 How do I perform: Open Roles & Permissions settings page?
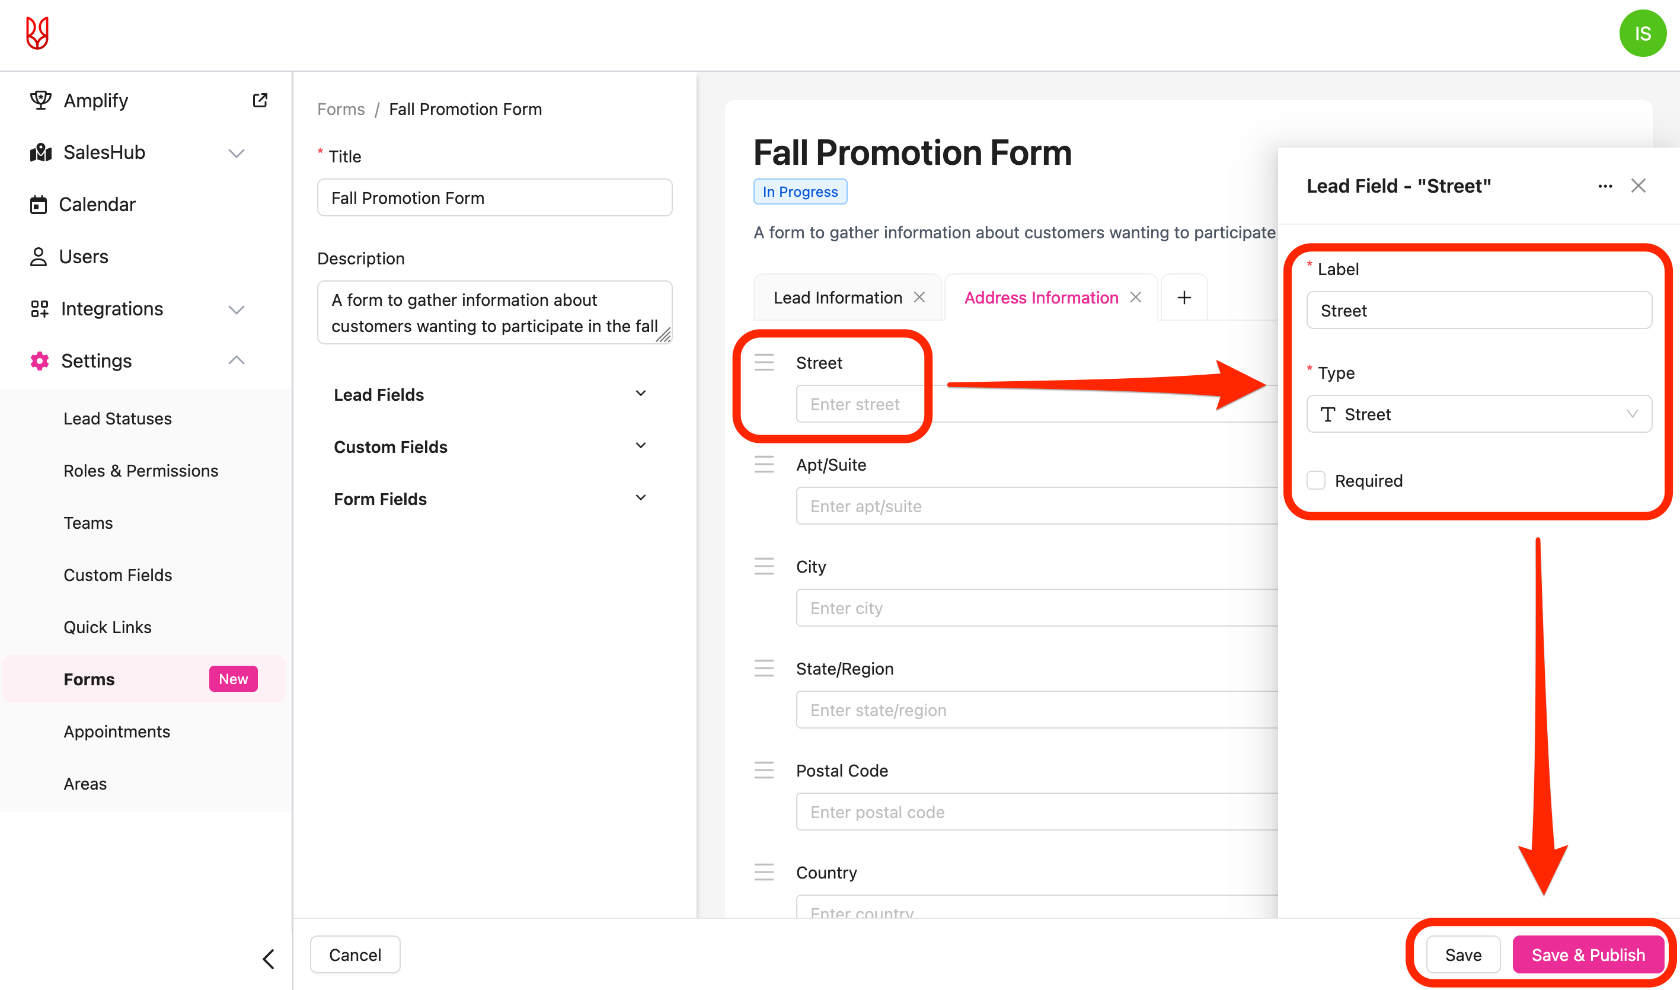click(x=140, y=470)
